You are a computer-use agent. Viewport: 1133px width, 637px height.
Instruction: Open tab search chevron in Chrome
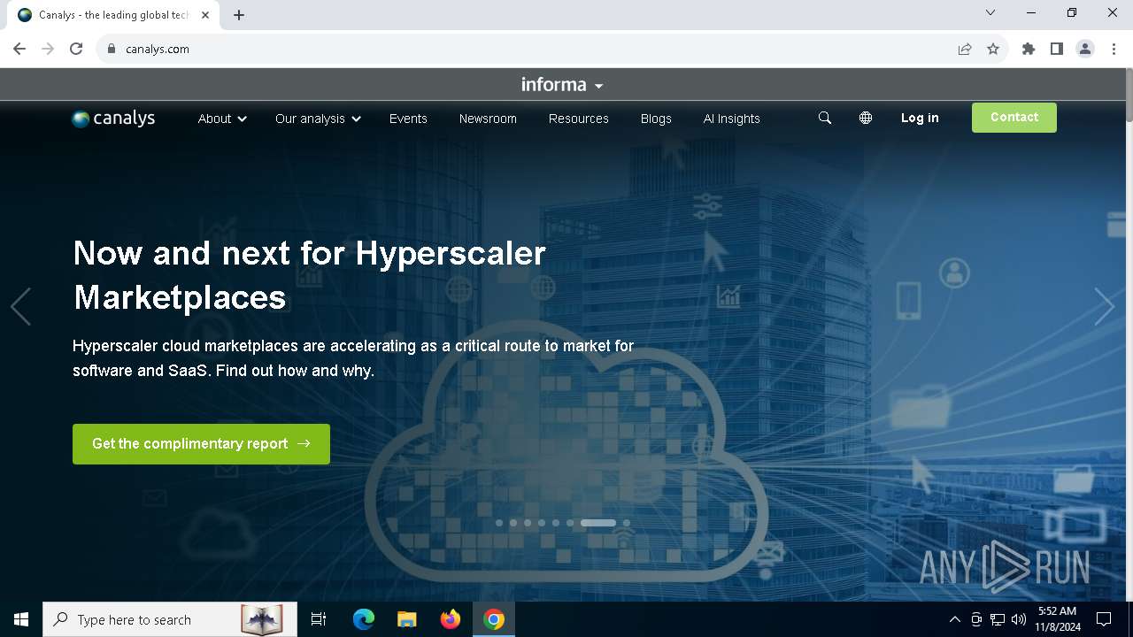coord(990,12)
